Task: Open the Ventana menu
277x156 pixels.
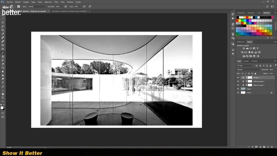Action: pos(70,2)
